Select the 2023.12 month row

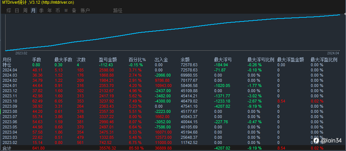coord(173,91)
